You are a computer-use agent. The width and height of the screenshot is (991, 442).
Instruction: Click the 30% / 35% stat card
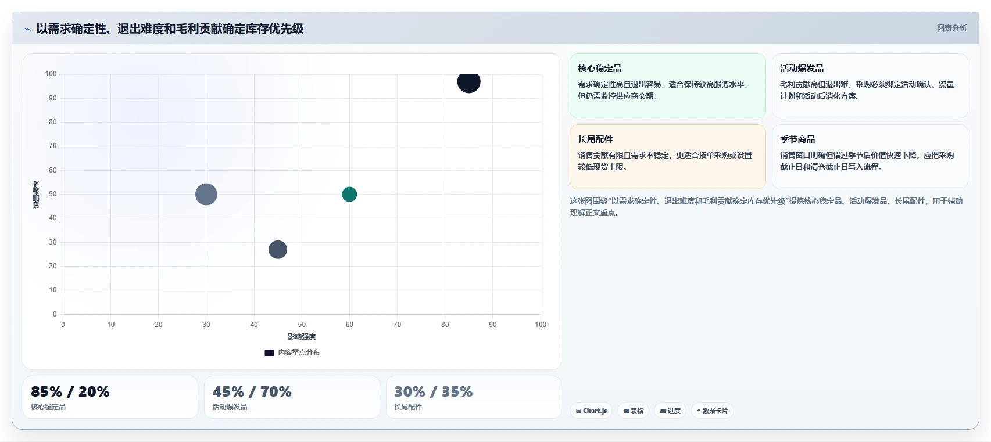coord(474,397)
